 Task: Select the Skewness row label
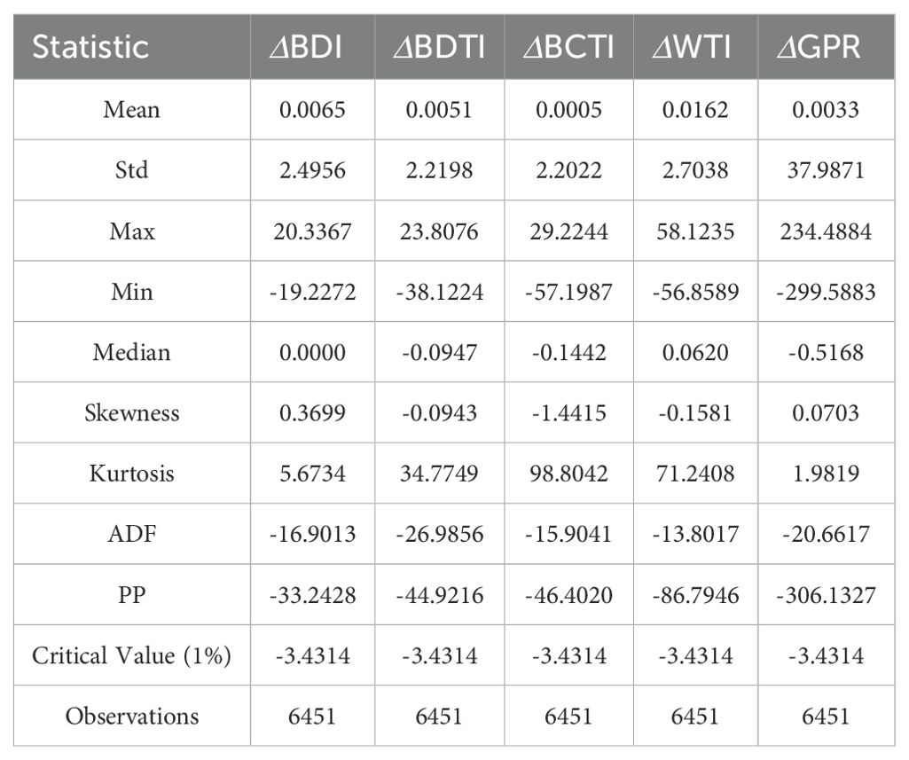[x=131, y=412]
